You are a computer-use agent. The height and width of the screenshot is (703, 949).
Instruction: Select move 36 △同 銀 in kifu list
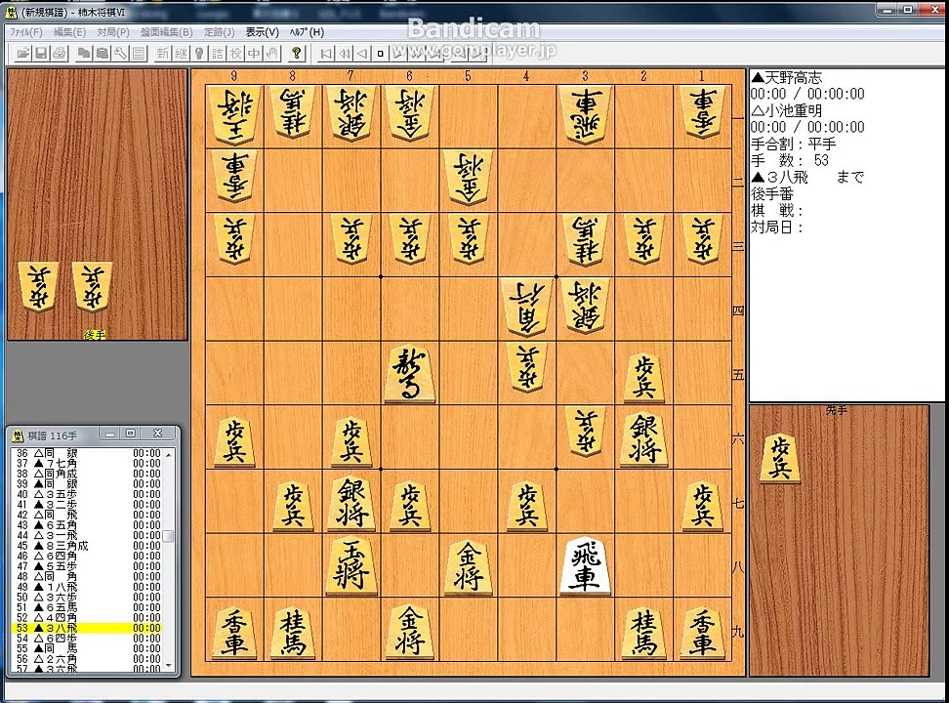coord(88,453)
